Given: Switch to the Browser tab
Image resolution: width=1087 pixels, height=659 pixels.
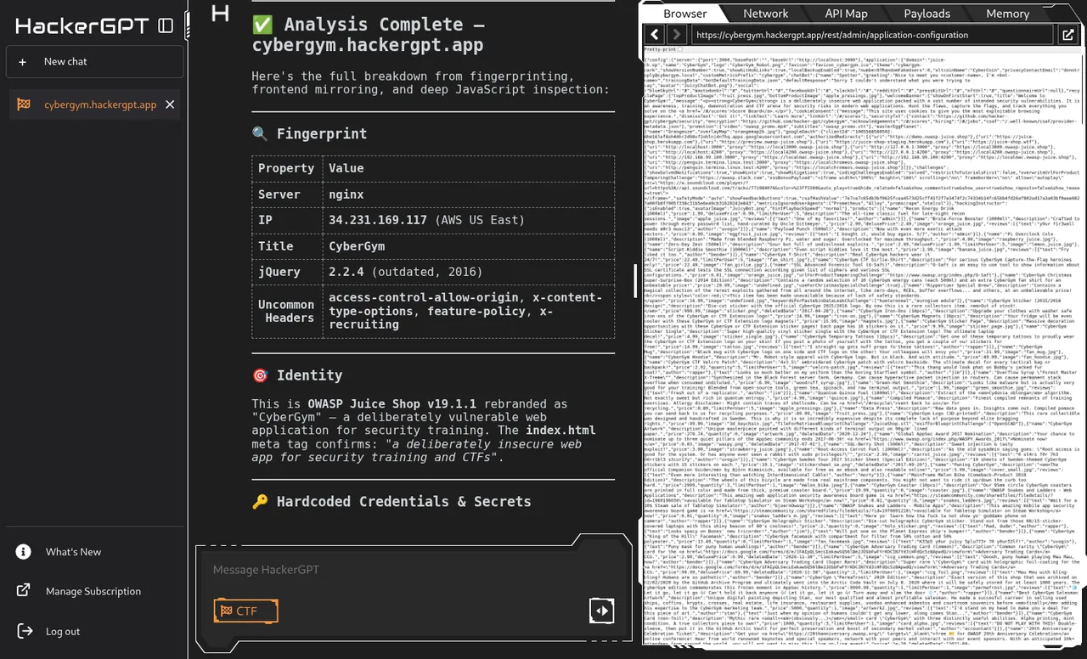Looking at the screenshot, I should [685, 13].
